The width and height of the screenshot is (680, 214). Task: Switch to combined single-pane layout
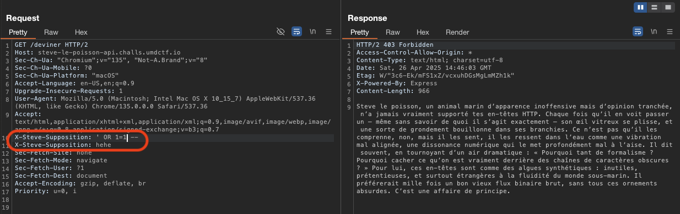tap(667, 7)
